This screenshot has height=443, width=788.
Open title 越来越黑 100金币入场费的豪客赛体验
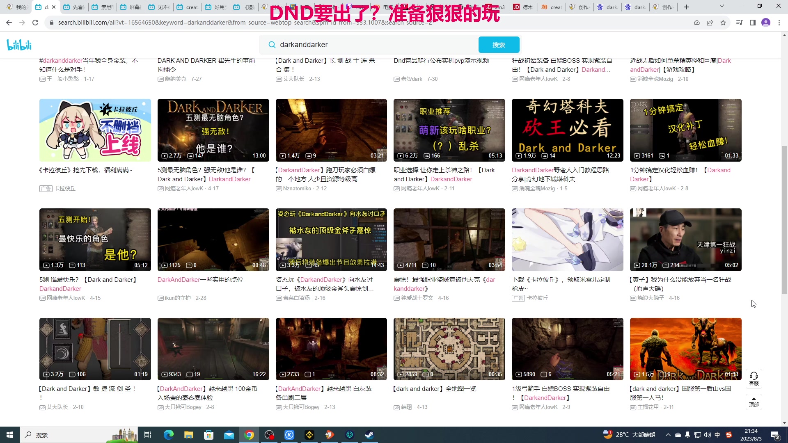207,393
